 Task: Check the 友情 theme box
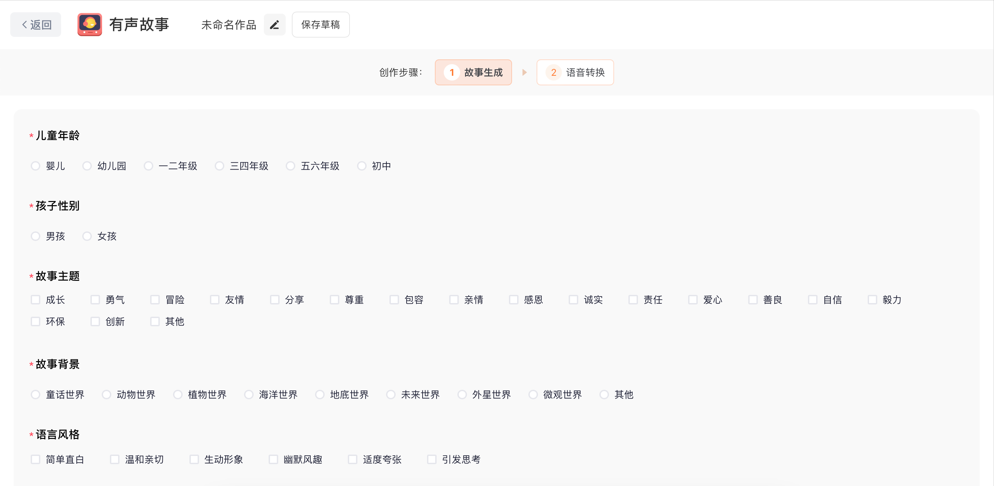[215, 300]
